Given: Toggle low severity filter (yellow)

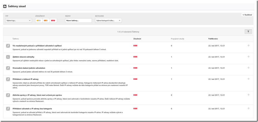Looking at the screenshot, I should 39,21.
